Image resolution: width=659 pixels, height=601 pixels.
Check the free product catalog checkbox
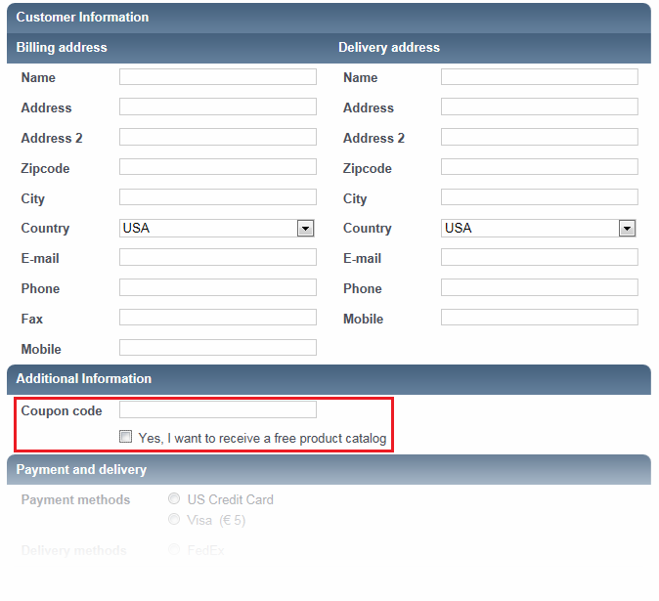125,438
